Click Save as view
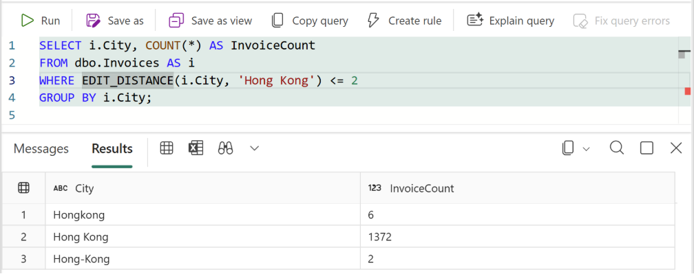This screenshot has width=694, height=274. [x=210, y=21]
